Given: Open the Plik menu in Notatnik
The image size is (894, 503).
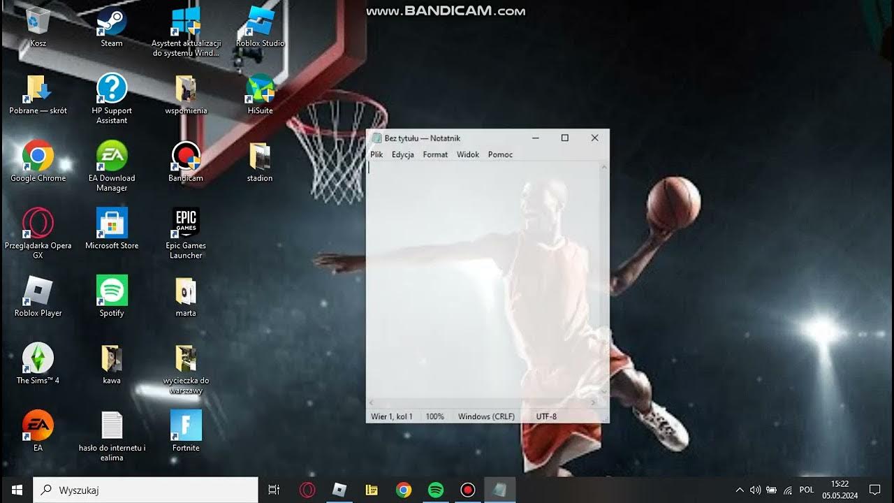Looking at the screenshot, I should (376, 154).
